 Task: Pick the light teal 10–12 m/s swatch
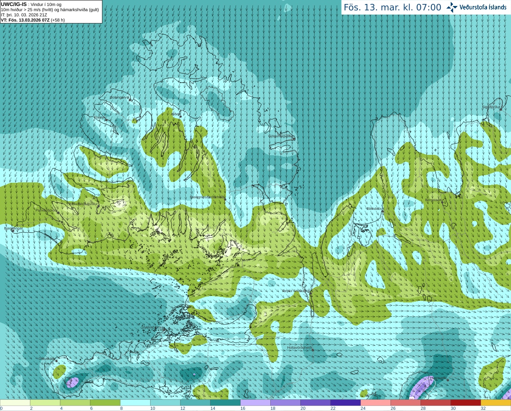(x=165, y=403)
